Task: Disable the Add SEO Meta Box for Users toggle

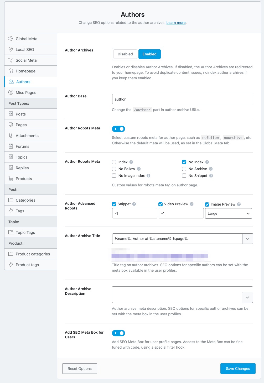Action: [118, 333]
